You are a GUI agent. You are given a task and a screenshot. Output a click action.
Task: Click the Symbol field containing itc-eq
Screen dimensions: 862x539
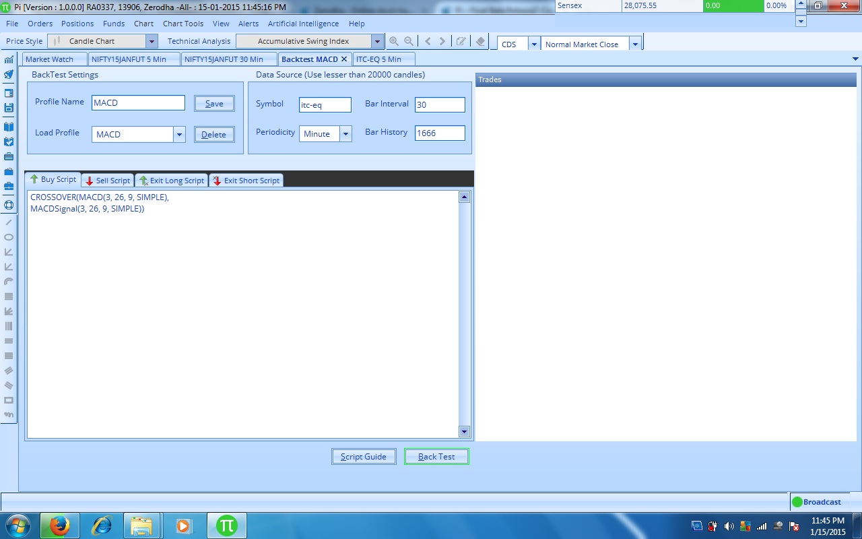(325, 105)
